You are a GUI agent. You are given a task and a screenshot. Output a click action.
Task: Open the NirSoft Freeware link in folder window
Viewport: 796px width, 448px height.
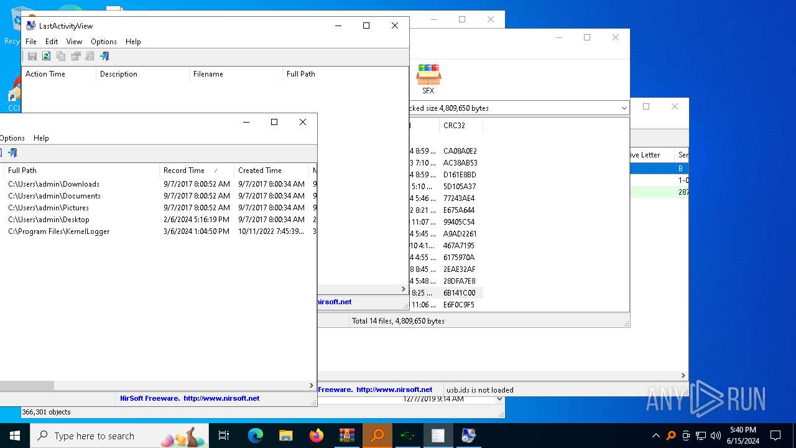click(x=190, y=398)
